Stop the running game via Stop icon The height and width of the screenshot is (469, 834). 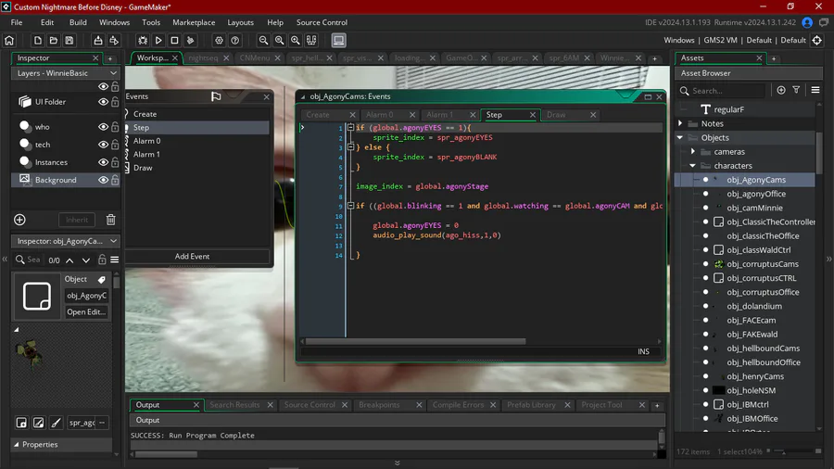tap(174, 41)
